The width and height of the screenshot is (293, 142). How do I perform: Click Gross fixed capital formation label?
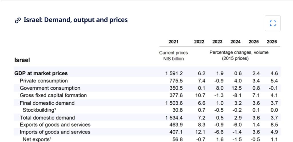coord(53,95)
